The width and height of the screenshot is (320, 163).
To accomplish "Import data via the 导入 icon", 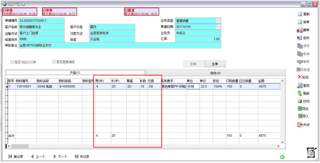I will (x=304, y=116).
